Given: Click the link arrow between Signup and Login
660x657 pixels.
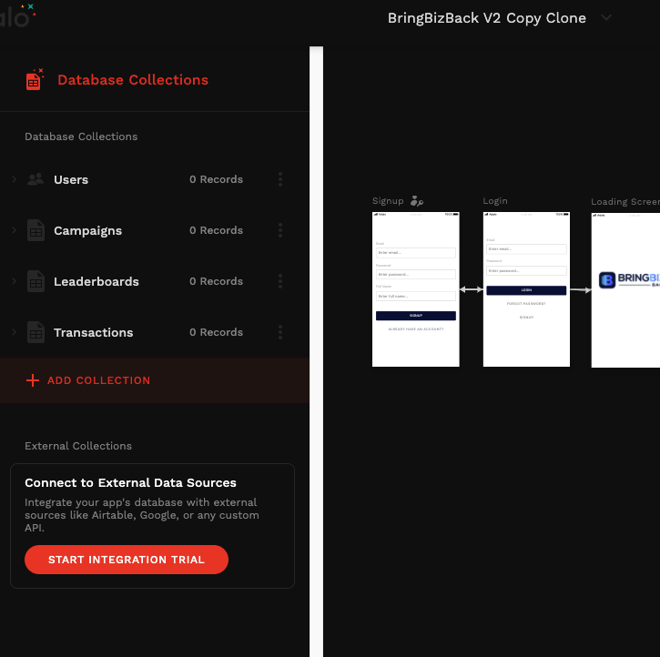Looking at the screenshot, I should (472, 289).
